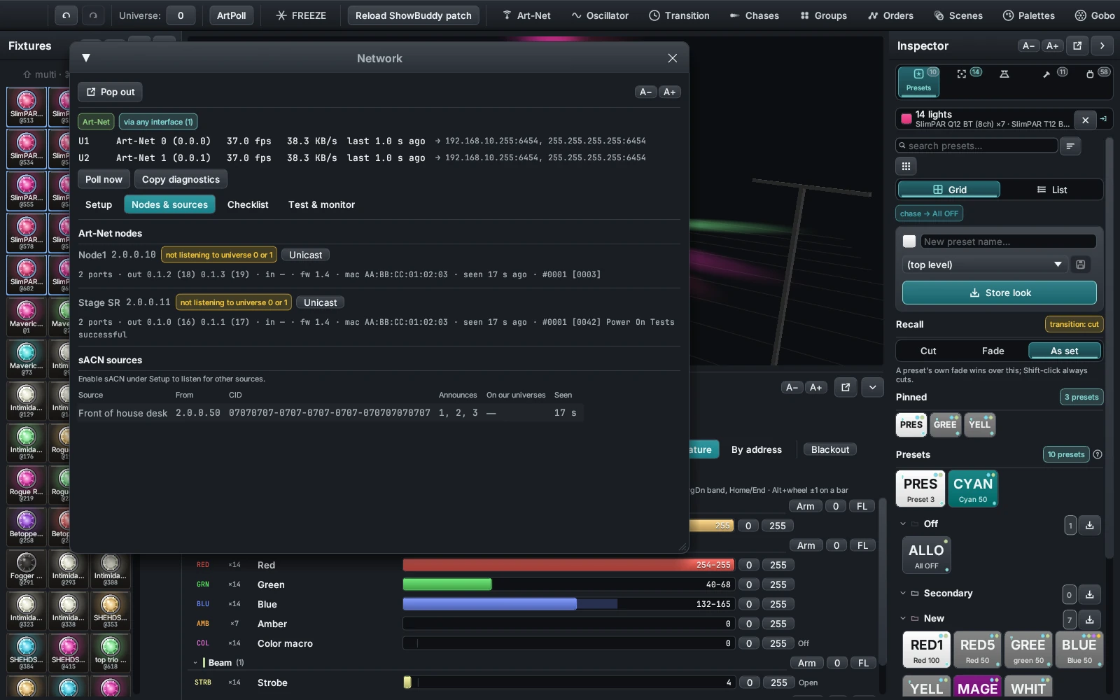The image size is (1120, 700).
Task: Click the Red channel fader bar
Action: [568, 565]
